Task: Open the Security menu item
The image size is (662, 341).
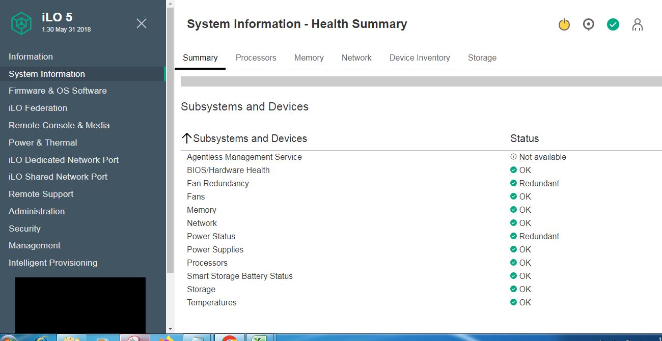Action: (24, 229)
